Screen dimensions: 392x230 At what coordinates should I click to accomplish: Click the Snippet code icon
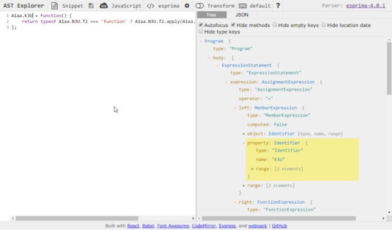(x=55, y=6)
